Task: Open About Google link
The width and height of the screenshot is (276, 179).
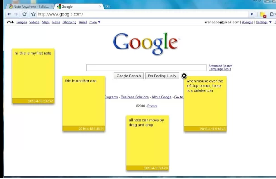Action: 161,97
